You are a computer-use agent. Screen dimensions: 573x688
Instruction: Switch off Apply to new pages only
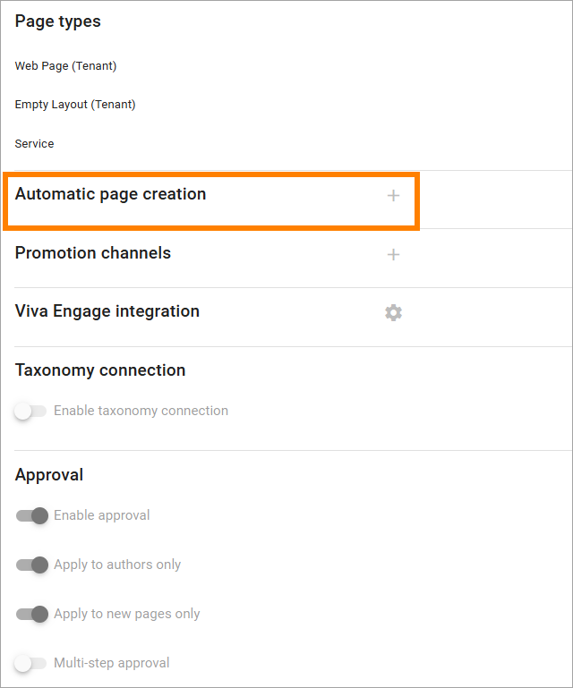pos(31,614)
